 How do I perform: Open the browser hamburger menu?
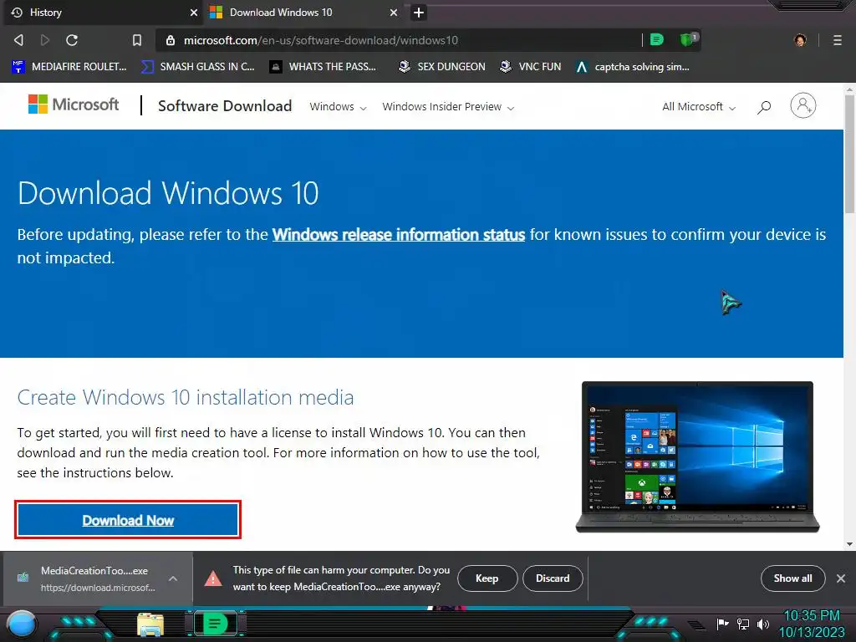click(837, 40)
